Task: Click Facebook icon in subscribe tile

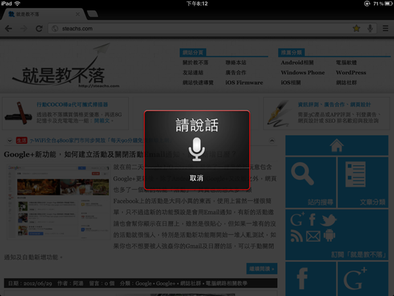Action: [x=313, y=220]
